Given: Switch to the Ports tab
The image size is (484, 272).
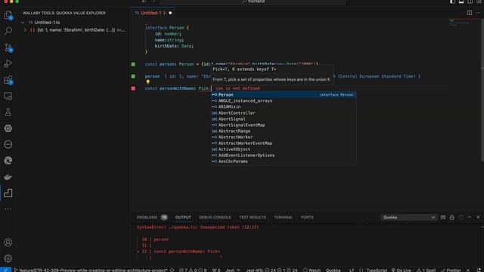Looking at the screenshot, I should point(307,217).
